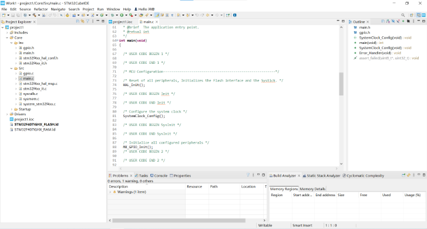This screenshot has height=229, width=427.
Task: Open the Tasks tab
Action: point(142,176)
